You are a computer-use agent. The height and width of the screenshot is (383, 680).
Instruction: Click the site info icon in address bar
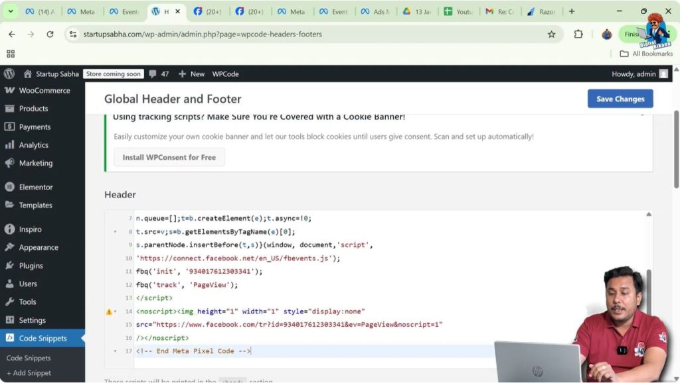[x=73, y=34]
